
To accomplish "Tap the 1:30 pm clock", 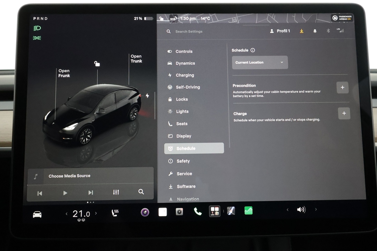I will [188, 18].
